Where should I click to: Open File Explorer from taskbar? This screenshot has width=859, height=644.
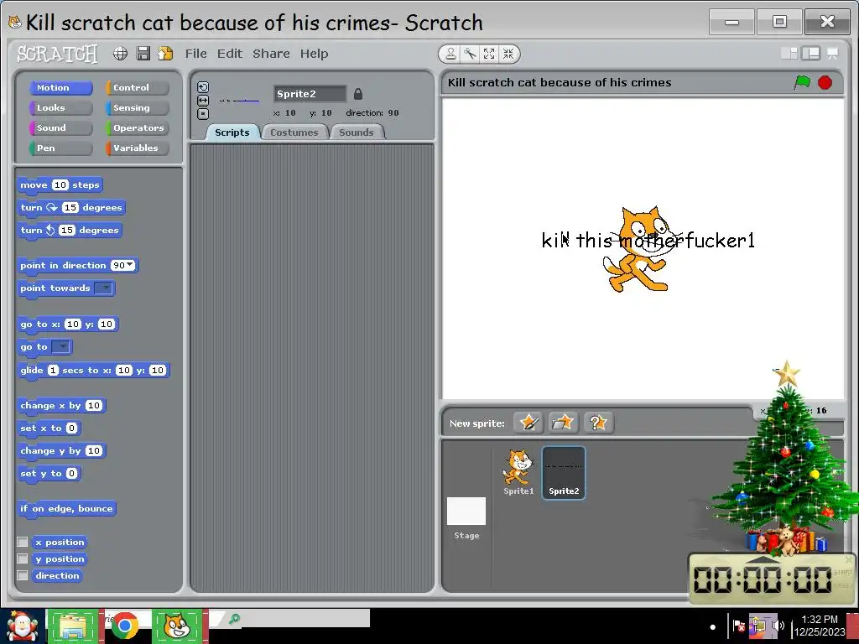(x=72, y=626)
